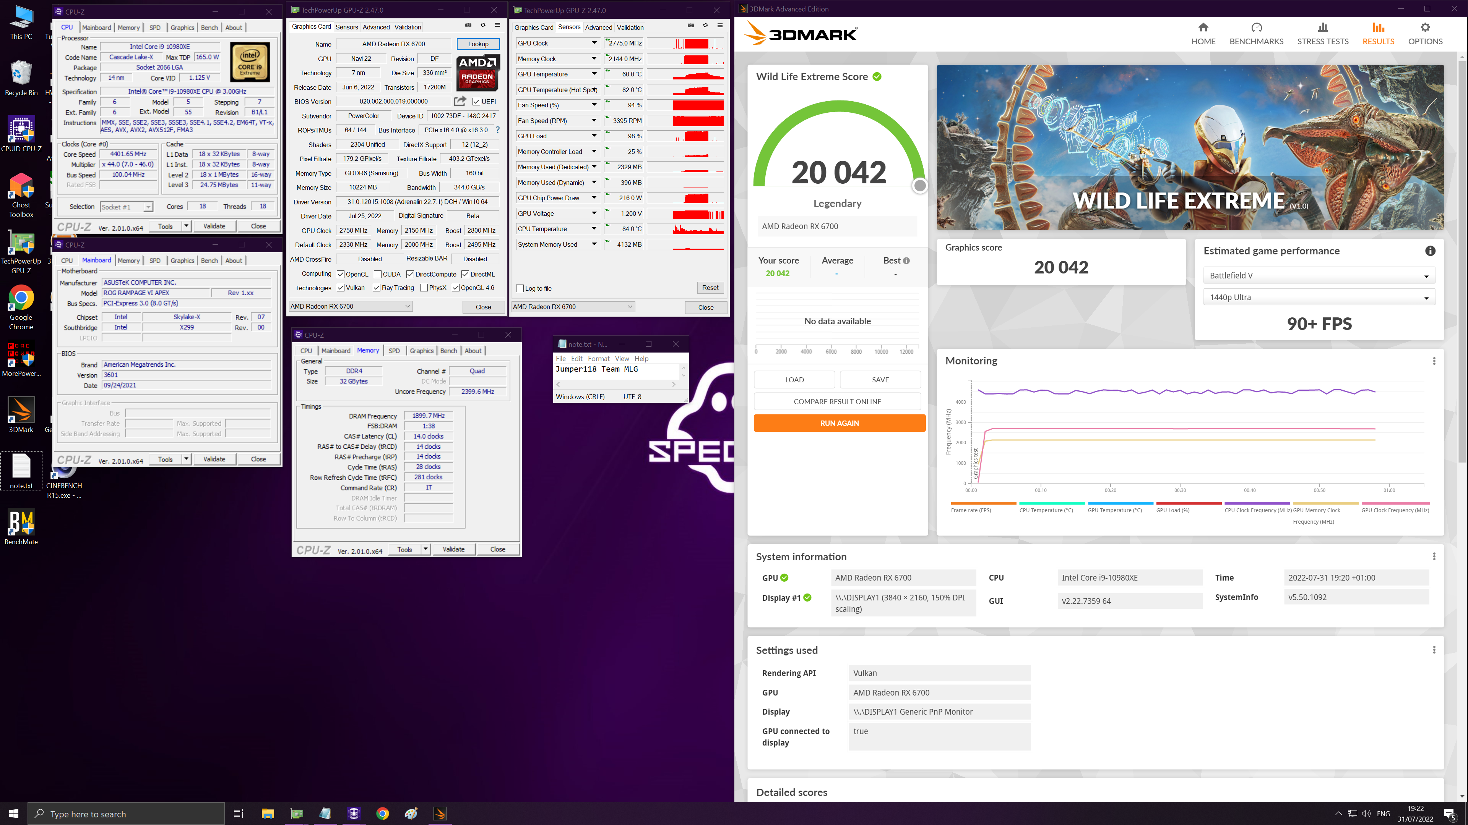The width and height of the screenshot is (1468, 825).
Task: Click GPU-Z Graphics Card screenshot camera icon
Action: (x=468, y=25)
